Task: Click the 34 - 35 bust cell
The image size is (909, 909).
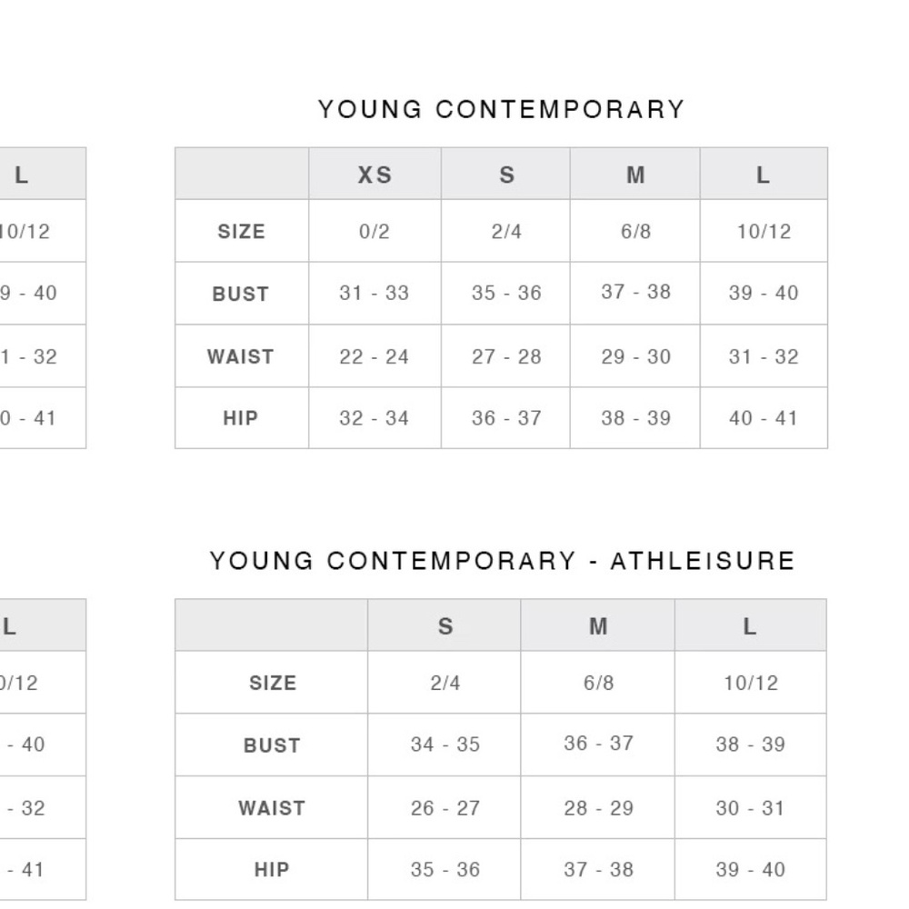Action: (445, 744)
